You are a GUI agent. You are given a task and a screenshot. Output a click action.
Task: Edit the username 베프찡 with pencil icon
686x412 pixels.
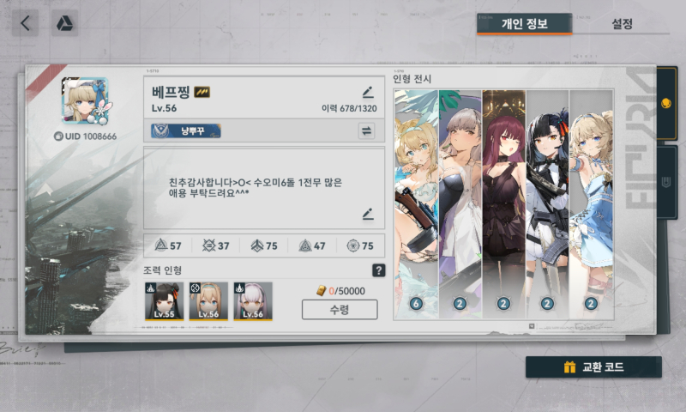coord(368,92)
